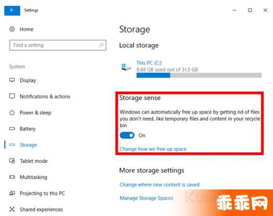Click the C: drive usage bar
Image resolution: width=273 pixels, height=216 pixels.
199,75
